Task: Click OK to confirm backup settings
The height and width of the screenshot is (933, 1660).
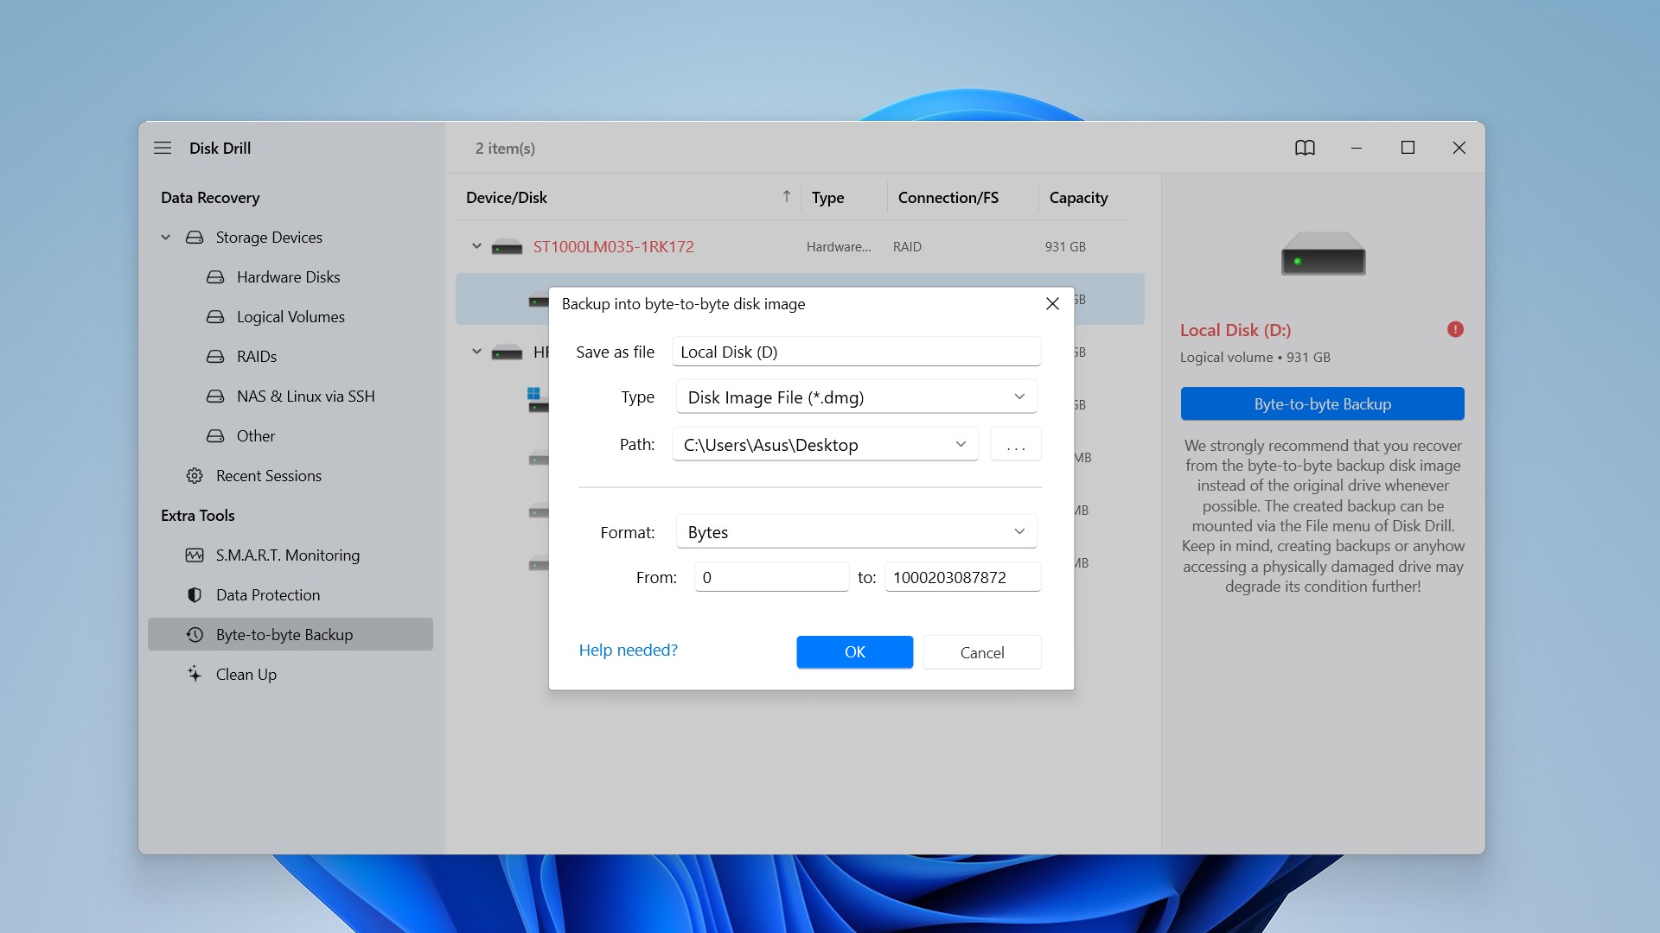Action: click(x=855, y=651)
